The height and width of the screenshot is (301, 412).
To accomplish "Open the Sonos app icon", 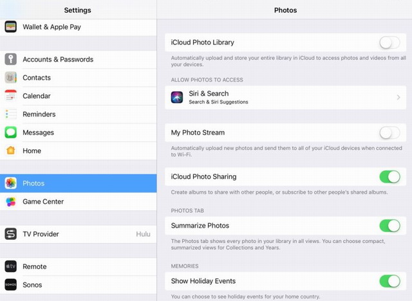I will pyautogui.click(x=10, y=285).
